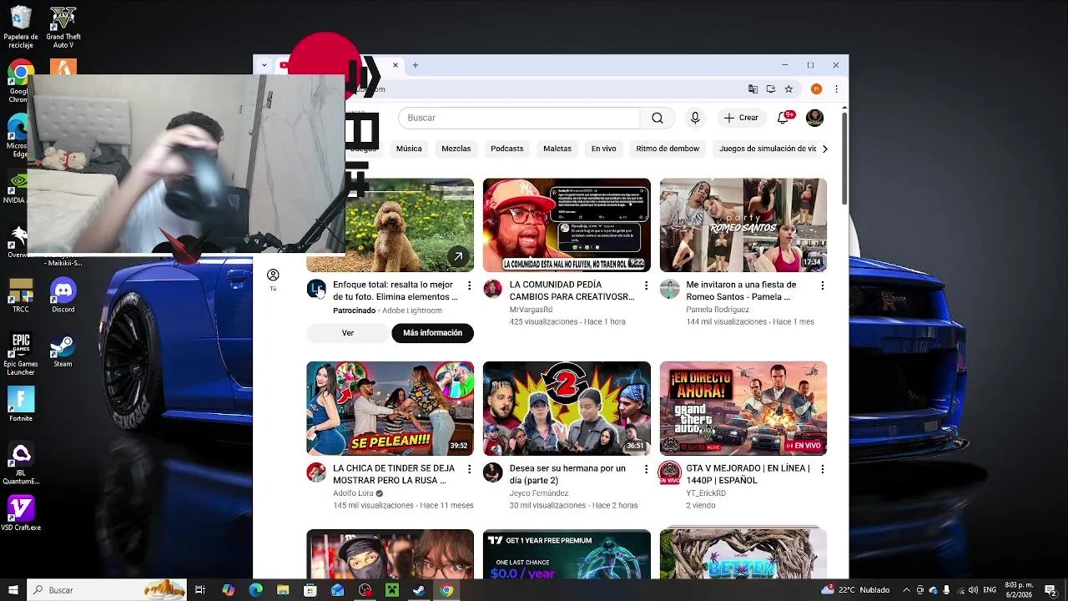Open Adolfo Lora channel name link
Viewport: 1068px width, 601px height.
353,493
